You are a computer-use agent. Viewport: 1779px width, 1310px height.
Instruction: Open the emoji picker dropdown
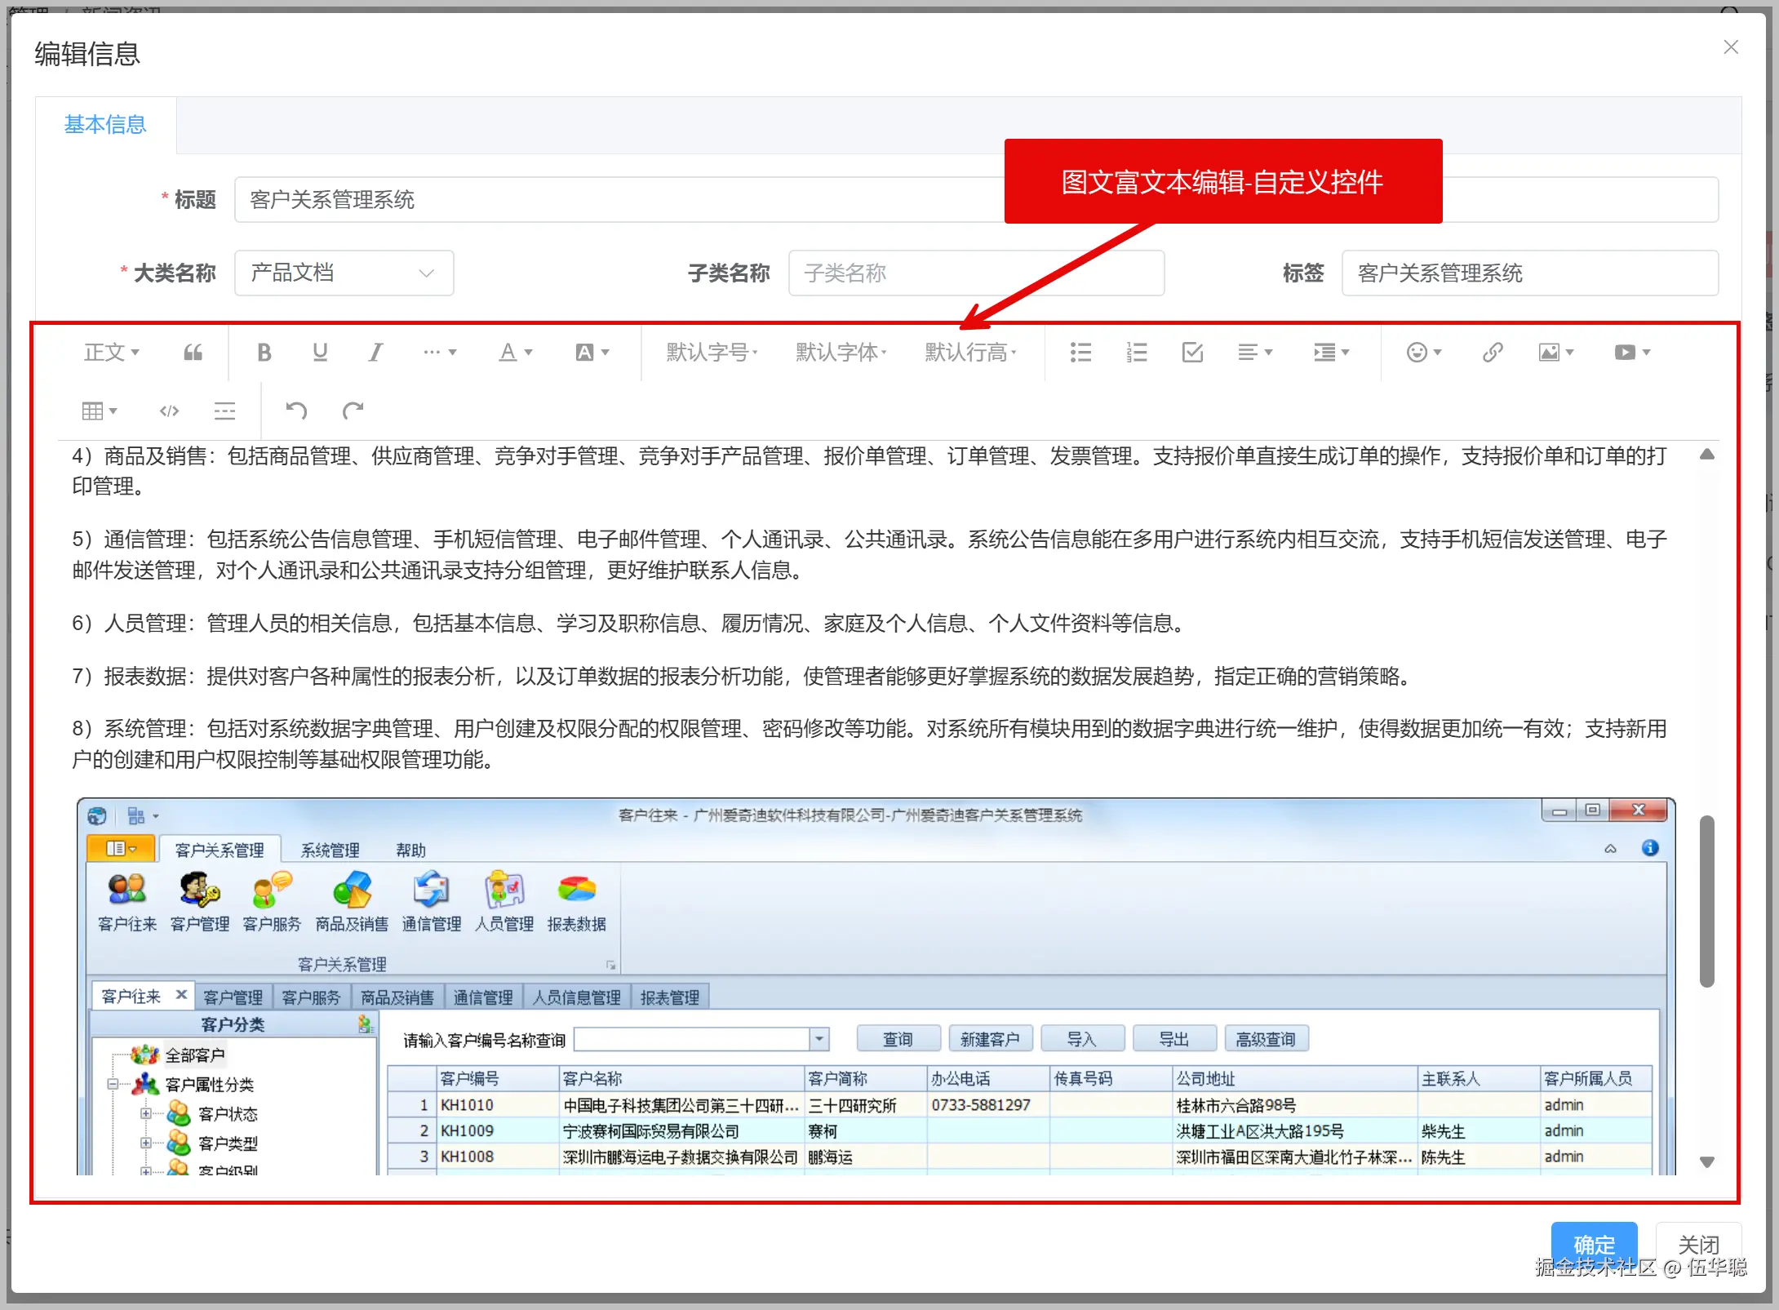pyautogui.click(x=1424, y=353)
